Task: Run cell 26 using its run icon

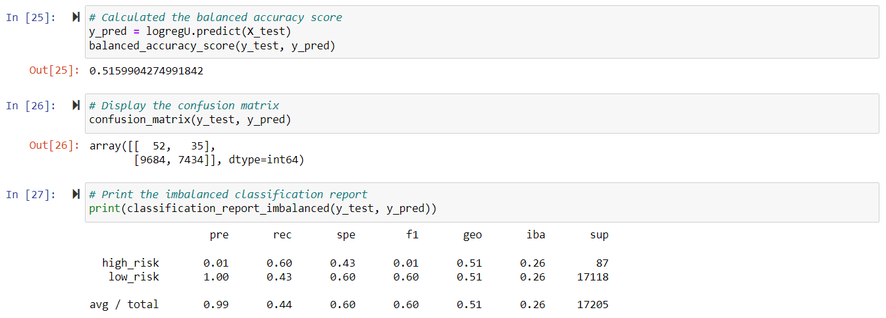Action: point(76,106)
